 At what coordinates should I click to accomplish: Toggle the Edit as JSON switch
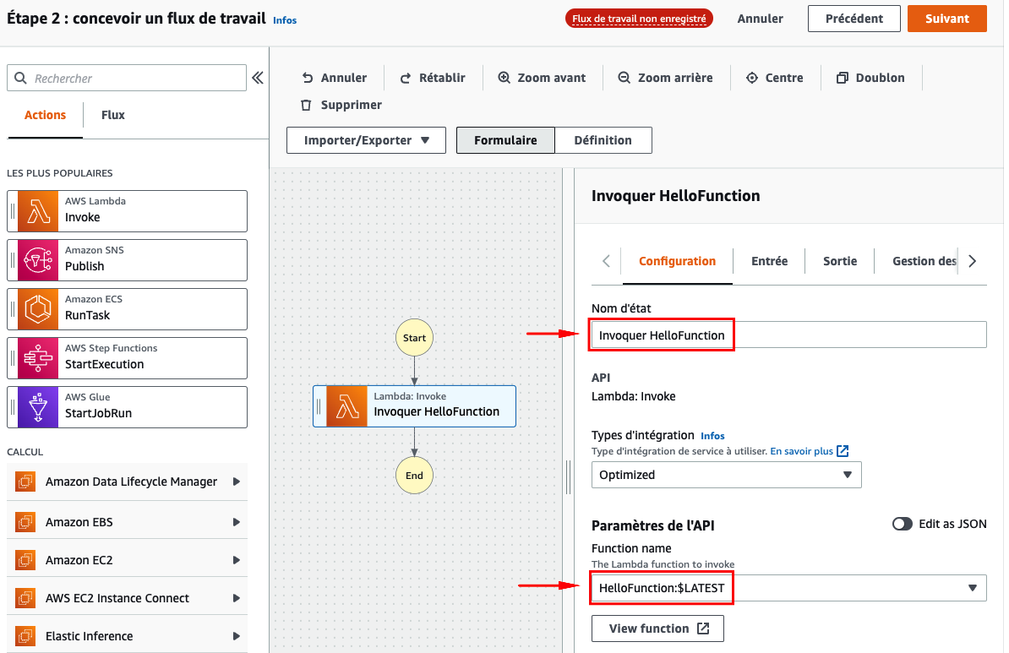pyautogui.click(x=903, y=524)
